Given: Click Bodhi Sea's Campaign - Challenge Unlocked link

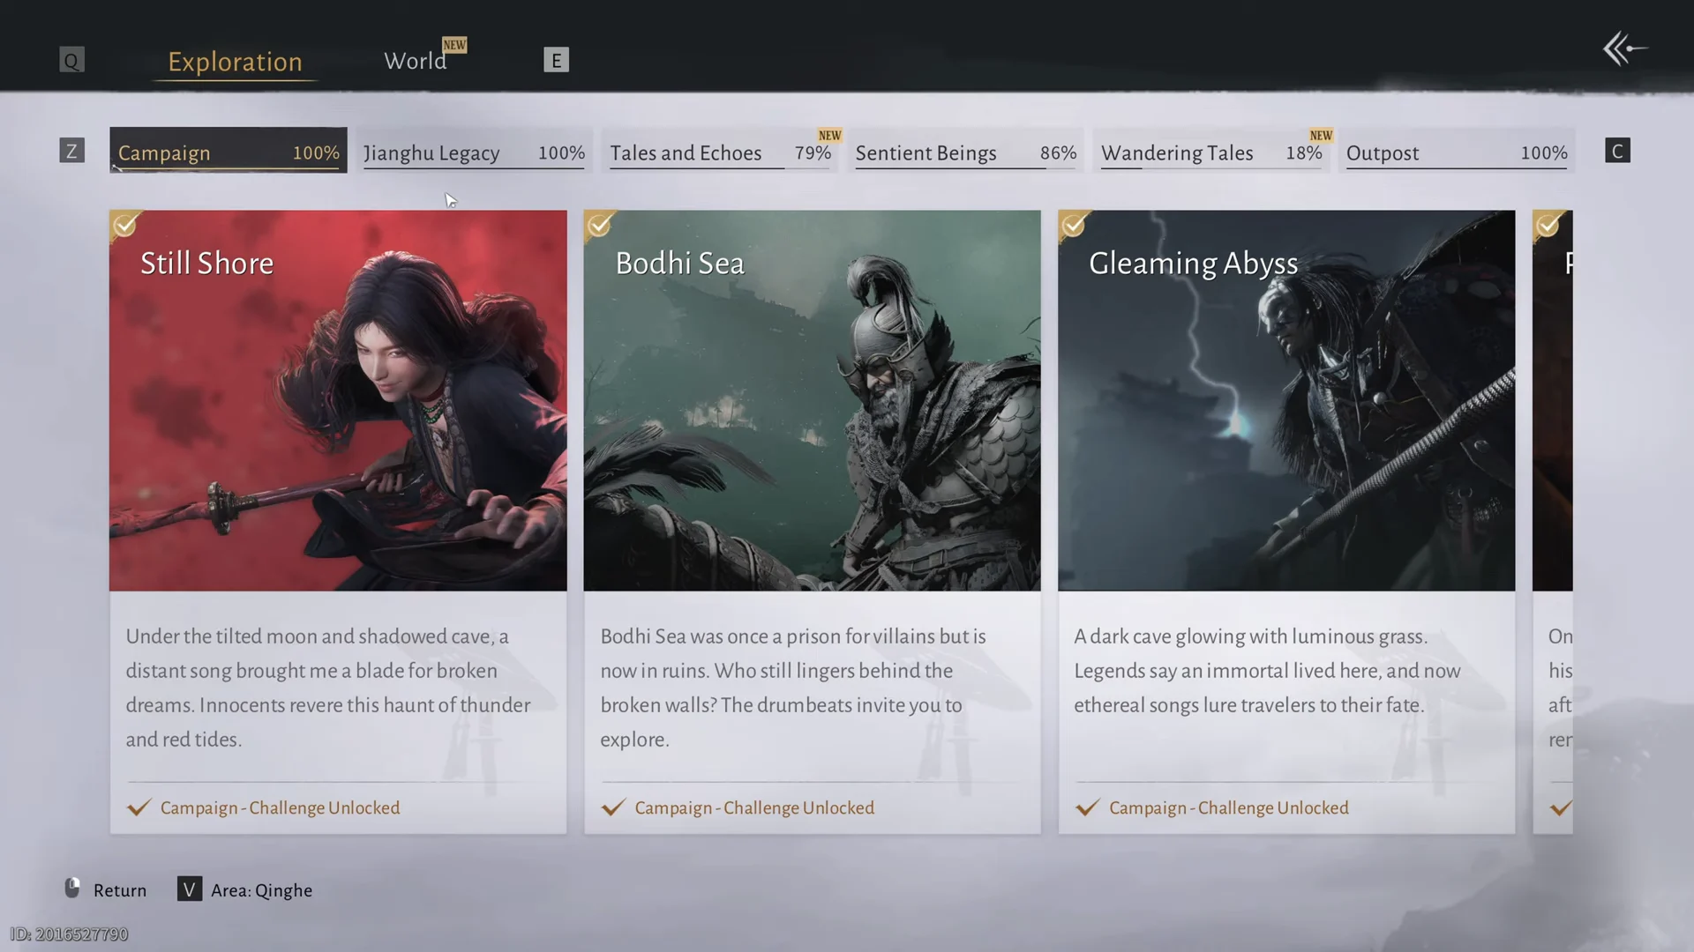Looking at the screenshot, I should [x=754, y=807].
